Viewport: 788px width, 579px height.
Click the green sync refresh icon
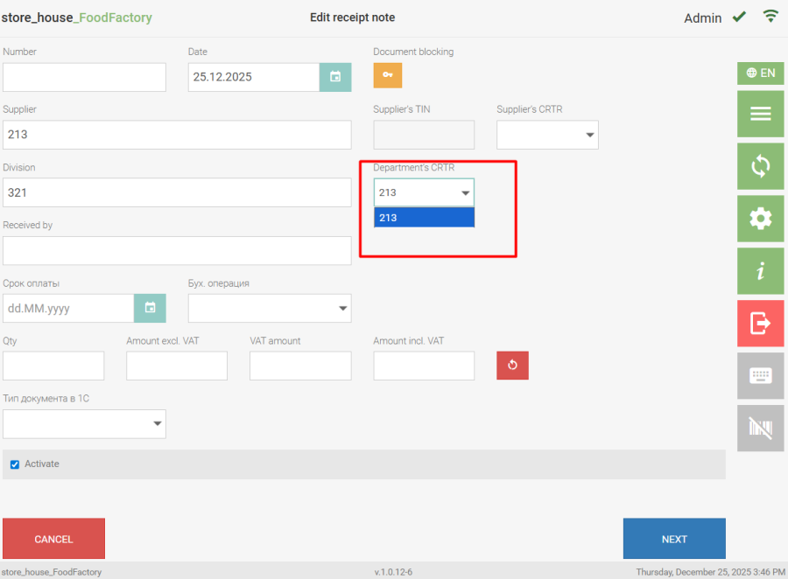[760, 166]
